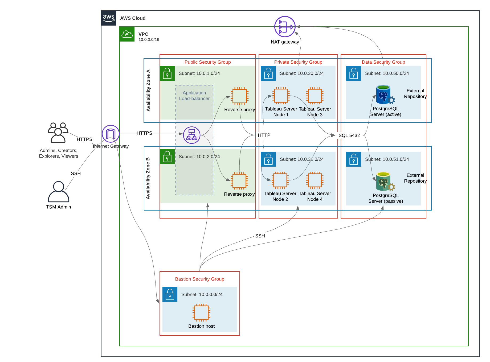Click the lock icon for subnet 10.0.1.0/24
Viewport: 490px width, 362px height.
pyautogui.click(x=167, y=73)
